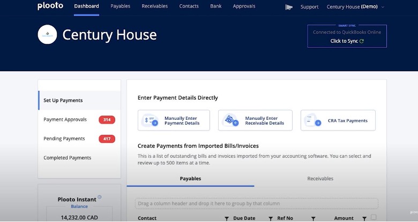The width and height of the screenshot is (418, 222).
Task: Click the sync refresh icon
Action: 362,41
